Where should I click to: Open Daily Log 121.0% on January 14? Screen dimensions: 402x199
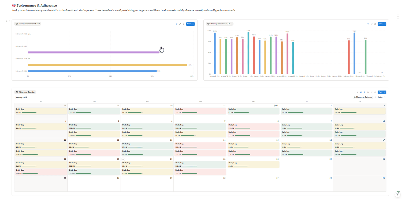200,145
